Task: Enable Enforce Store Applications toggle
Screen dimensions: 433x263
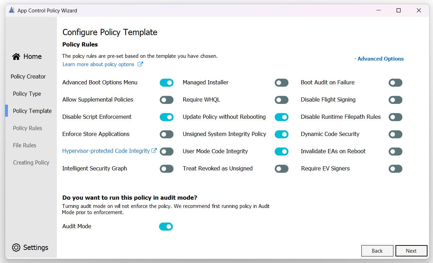Action: click(167, 134)
